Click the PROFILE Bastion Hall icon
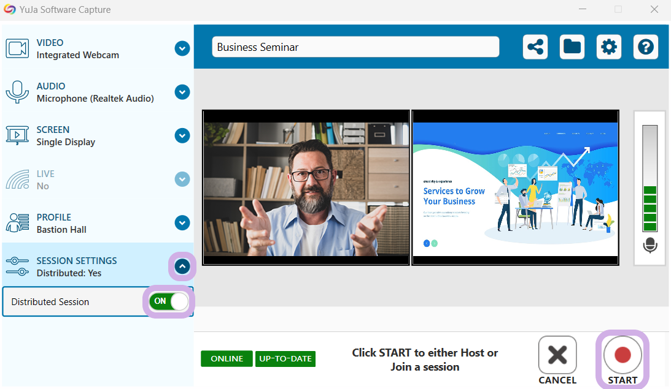The width and height of the screenshot is (671, 389). 17,222
